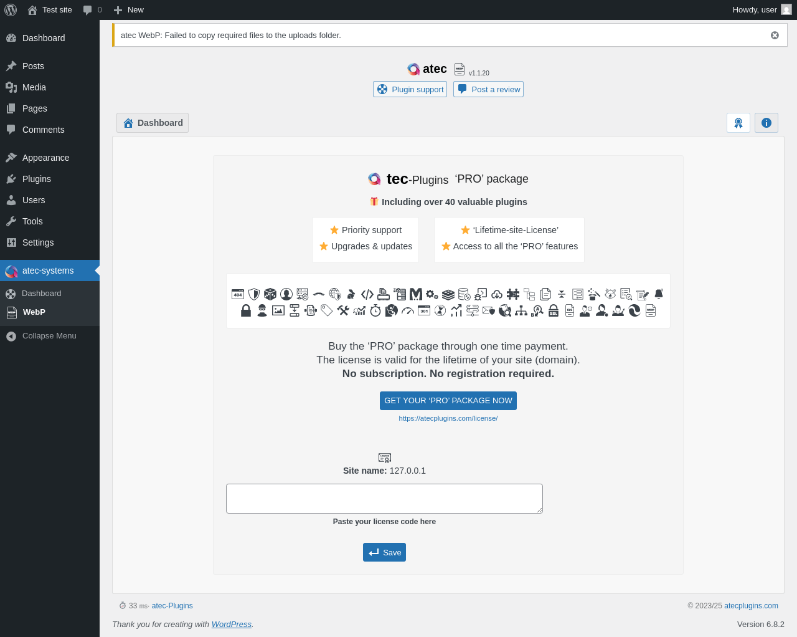
Task: Click the license ribbon icon button
Action: (738, 123)
